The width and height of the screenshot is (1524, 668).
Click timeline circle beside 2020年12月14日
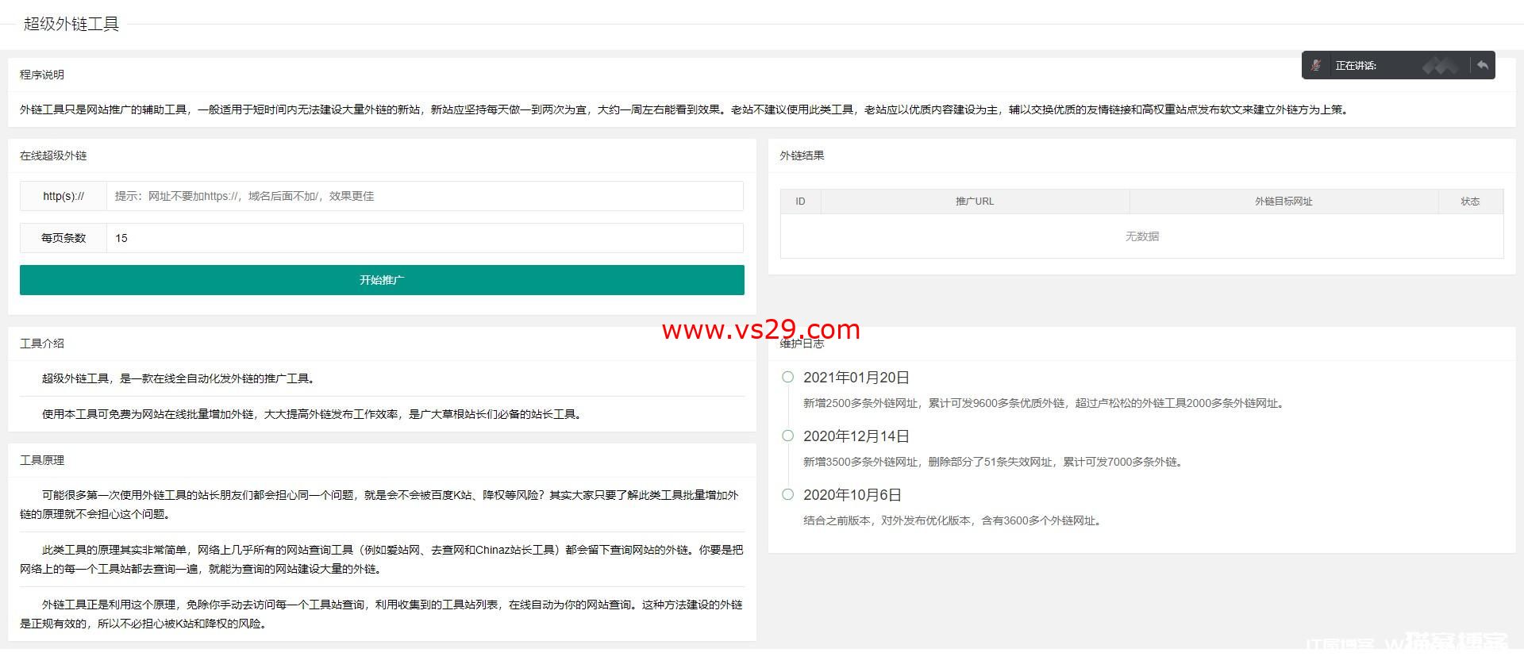tap(787, 436)
